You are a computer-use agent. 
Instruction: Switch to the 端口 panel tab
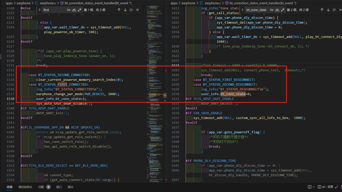59,187
